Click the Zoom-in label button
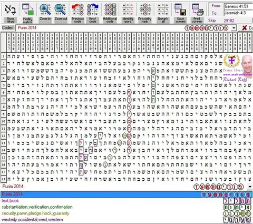This screenshot has width=253, height=224. 45,20
